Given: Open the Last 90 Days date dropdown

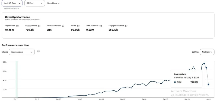Looking at the screenshot, I should point(12,3).
